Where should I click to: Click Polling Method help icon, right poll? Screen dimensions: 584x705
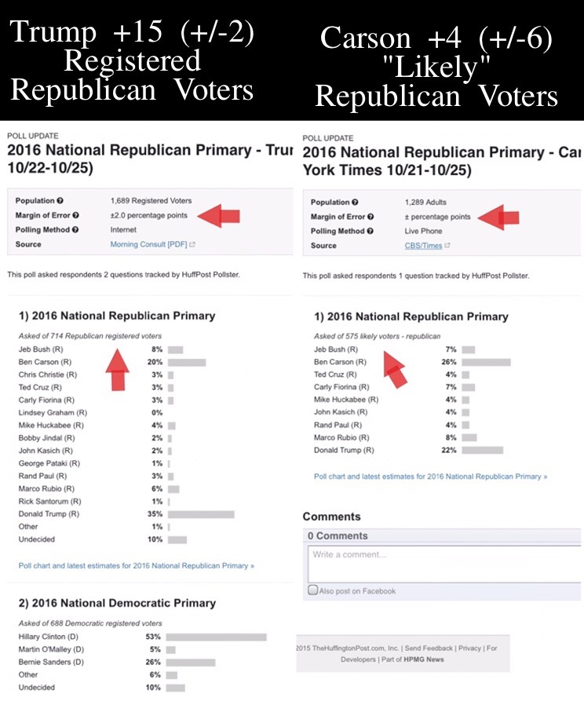click(x=370, y=231)
